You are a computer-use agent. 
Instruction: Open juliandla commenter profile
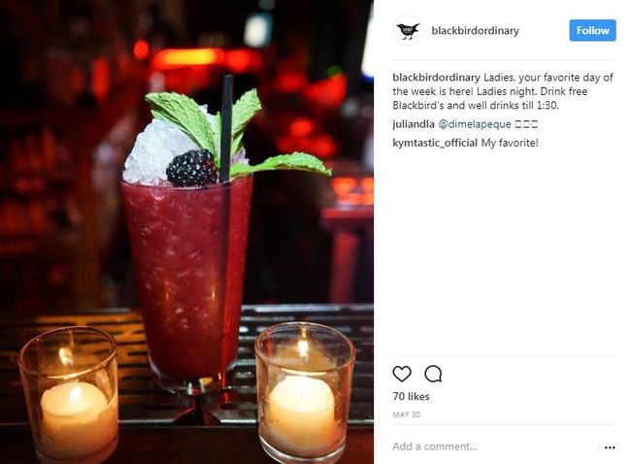click(414, 124)
